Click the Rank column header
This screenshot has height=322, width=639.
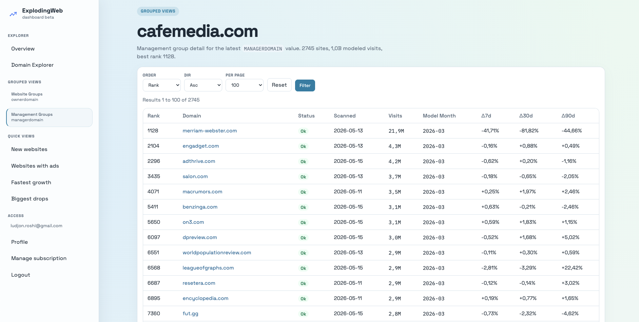tap(153, 116)
